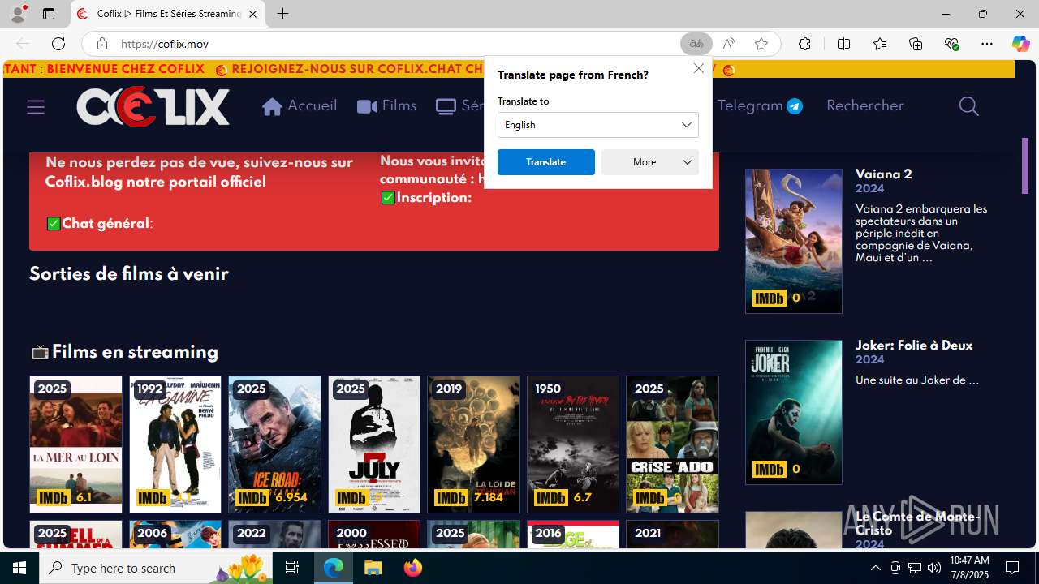
Task: Open Edge profile avatar
Action: click(17, 14)
